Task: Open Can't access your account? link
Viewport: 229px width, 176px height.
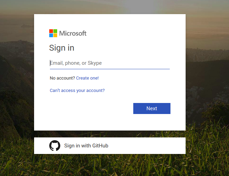Action: pos(77,90)
